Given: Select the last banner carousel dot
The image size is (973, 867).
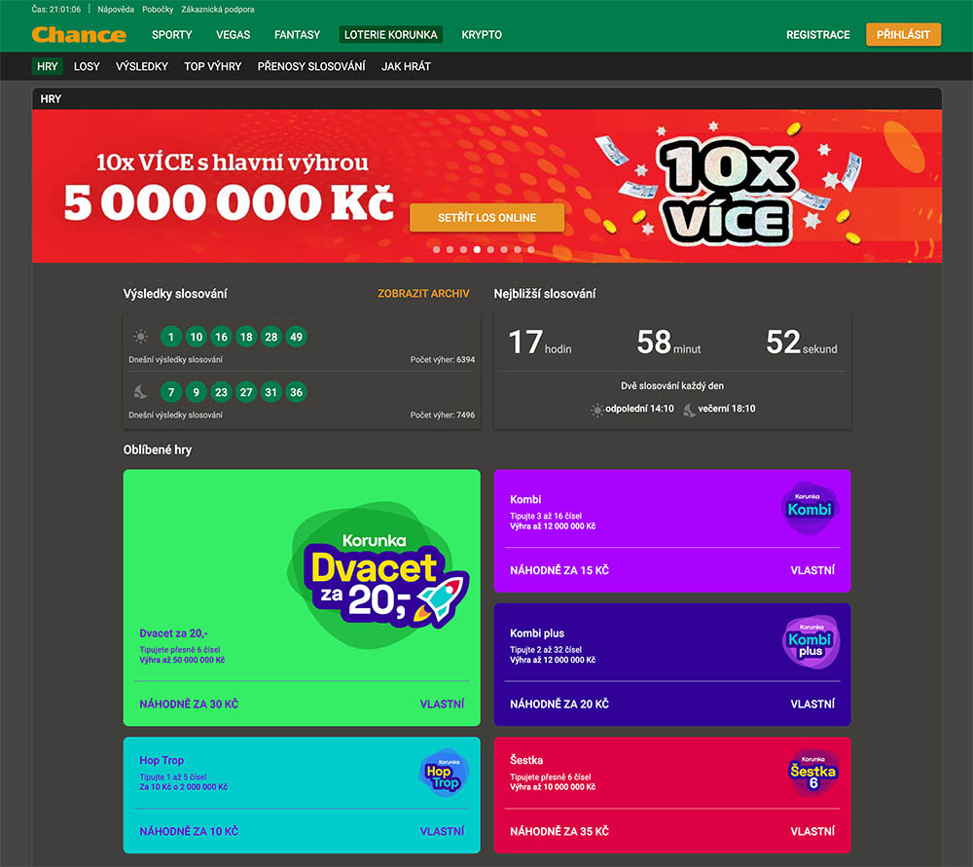Looking at the screenshot, I should pyautogui.click(x=530, y=249).
